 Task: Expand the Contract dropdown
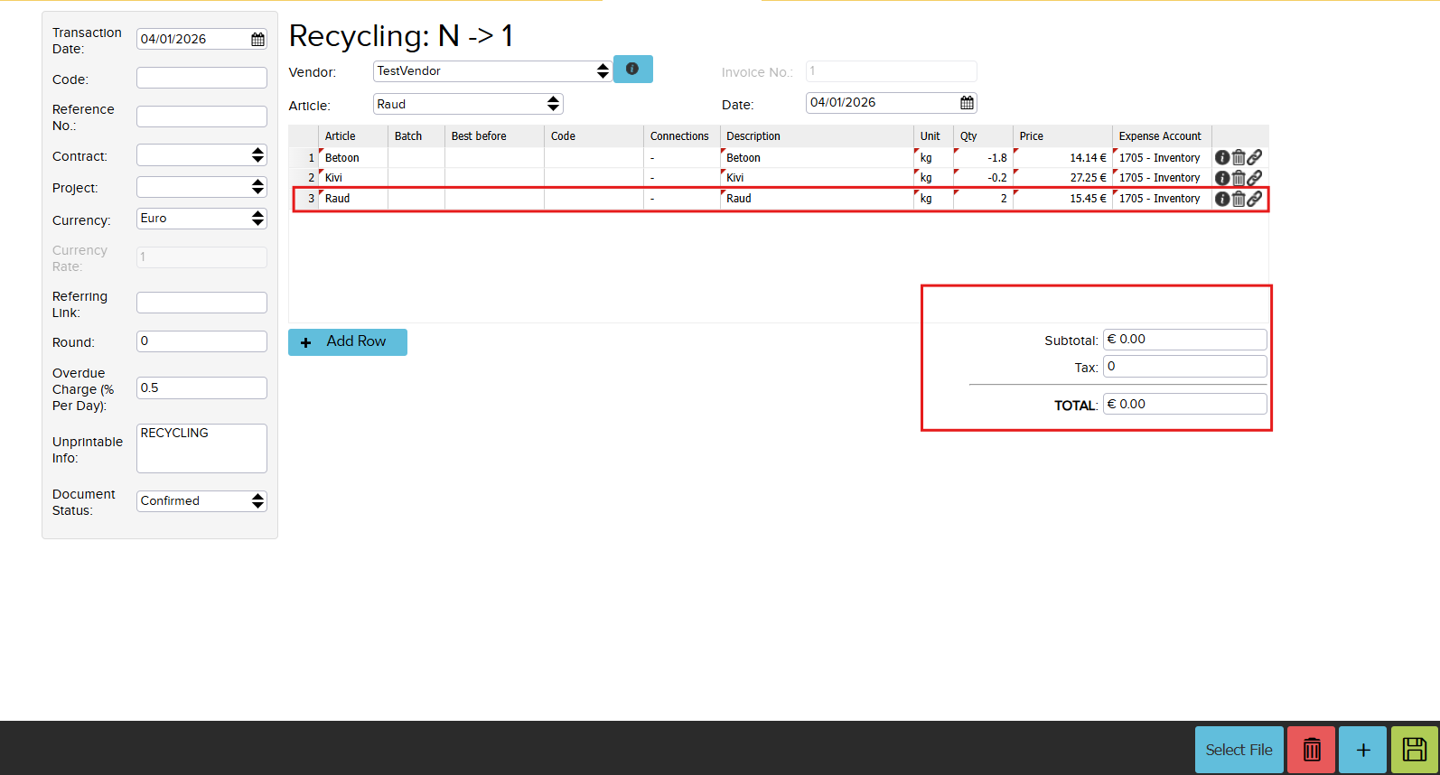(201, 155)
